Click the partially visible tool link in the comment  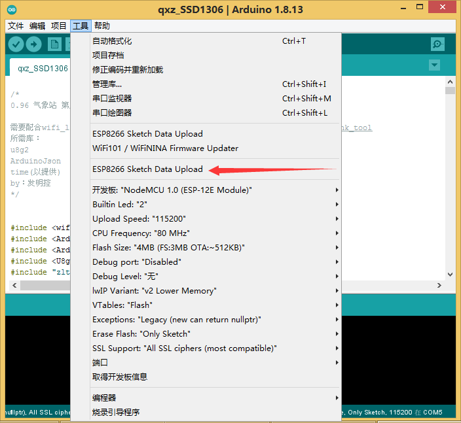point(357,127)
